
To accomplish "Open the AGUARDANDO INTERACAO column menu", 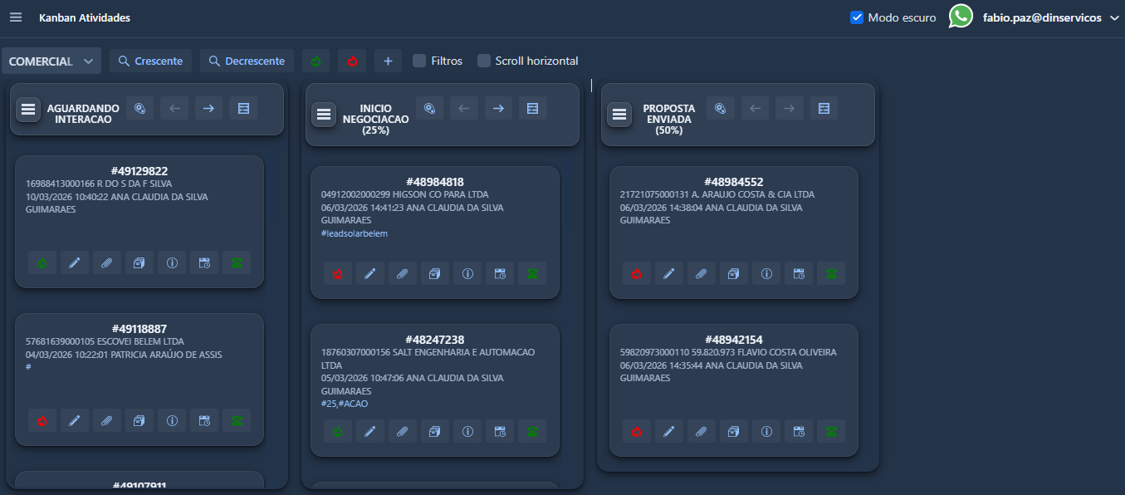I will pos(28,109).
